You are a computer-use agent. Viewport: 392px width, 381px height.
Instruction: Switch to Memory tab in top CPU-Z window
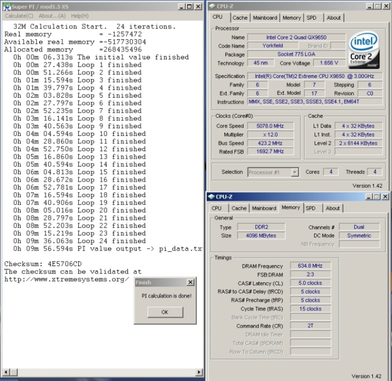pos(291,18)
